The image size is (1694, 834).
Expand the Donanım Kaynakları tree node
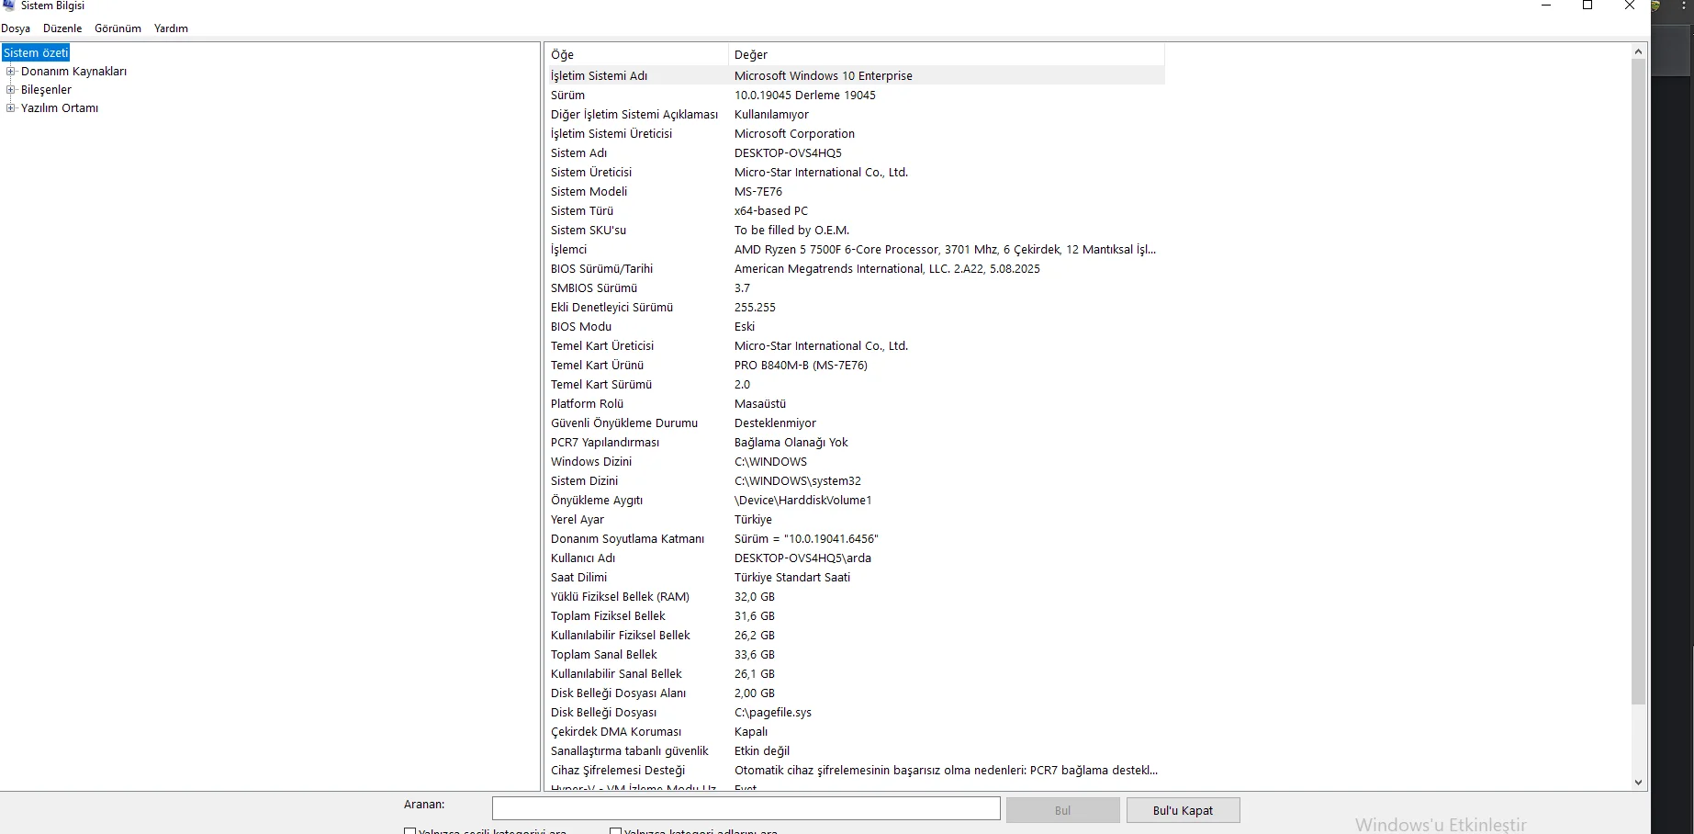click(x=11, y=71)
